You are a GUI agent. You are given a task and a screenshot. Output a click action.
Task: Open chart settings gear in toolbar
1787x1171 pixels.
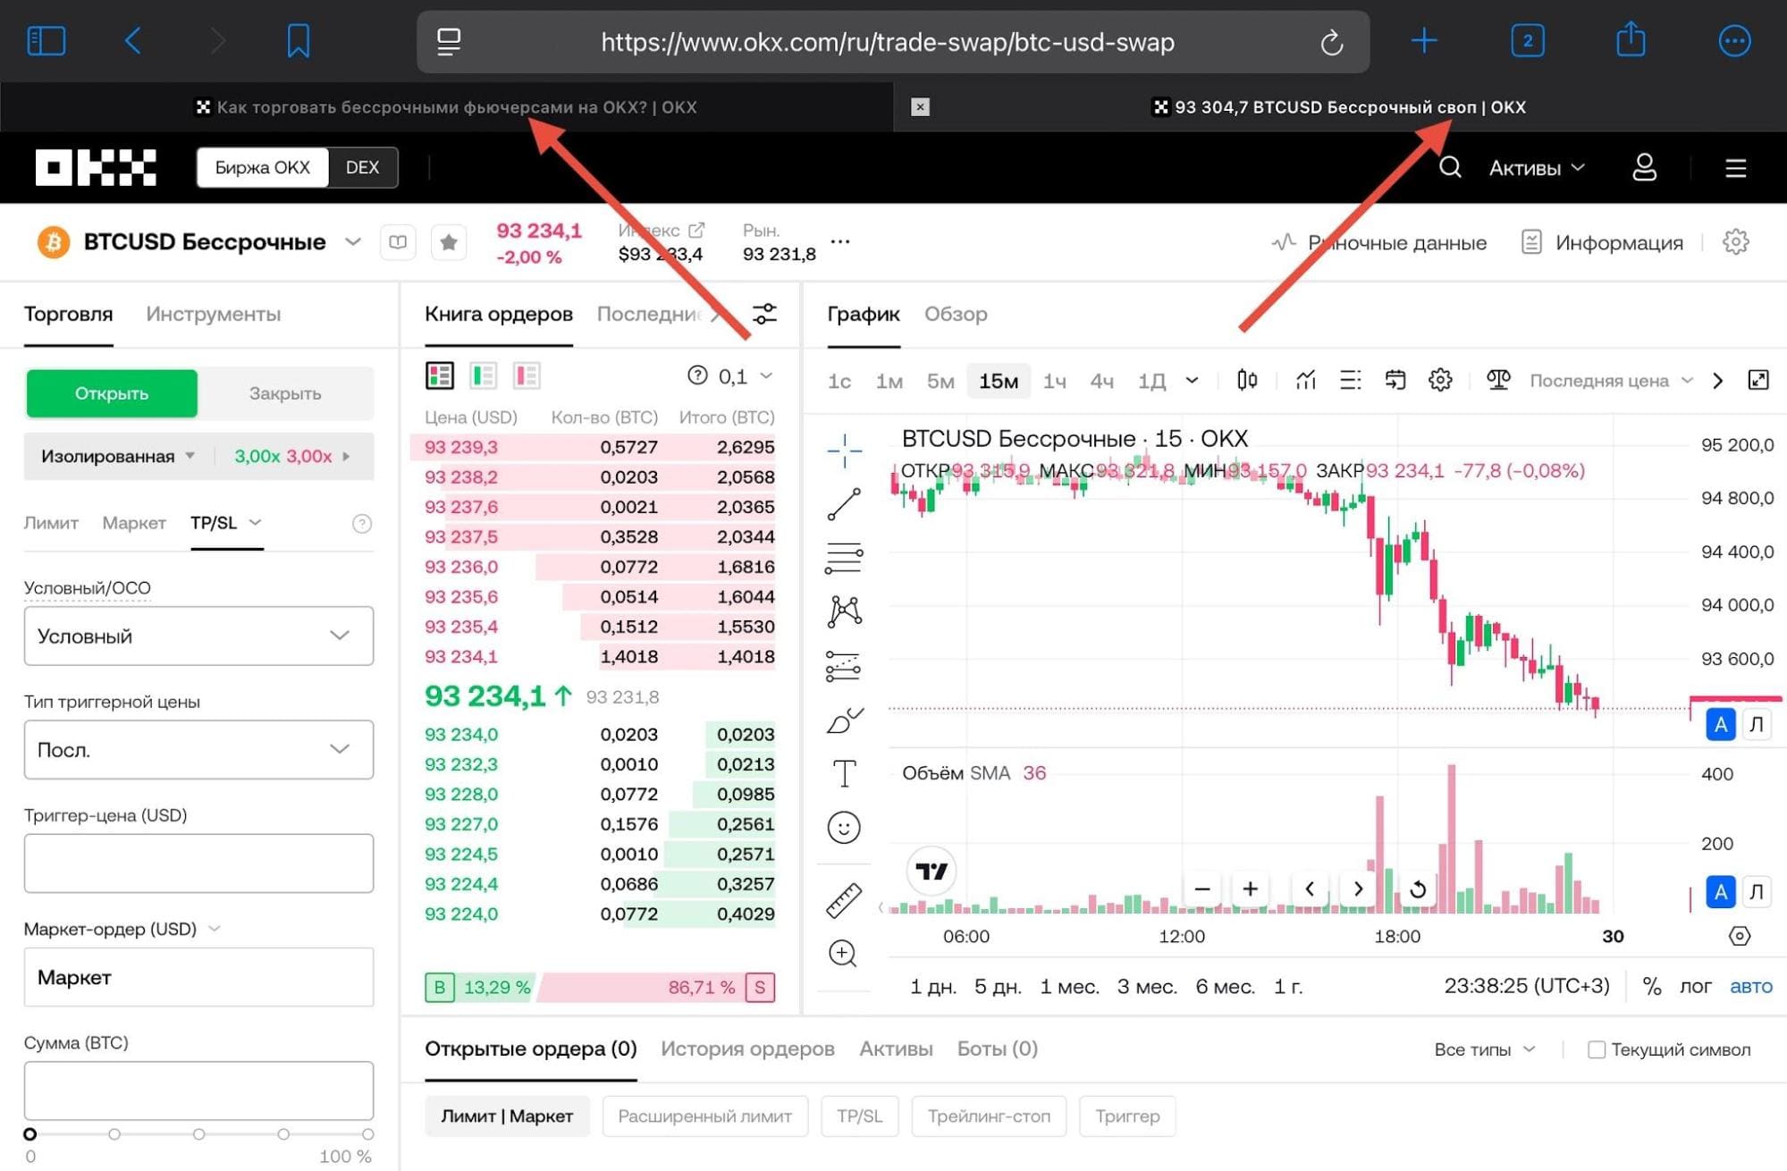click(1439, 381)
